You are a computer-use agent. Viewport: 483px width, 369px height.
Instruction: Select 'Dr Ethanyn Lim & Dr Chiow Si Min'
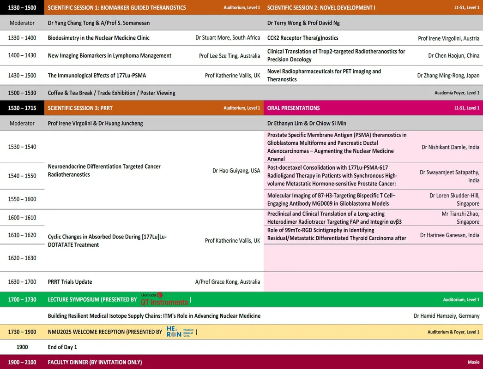(307, 124)
